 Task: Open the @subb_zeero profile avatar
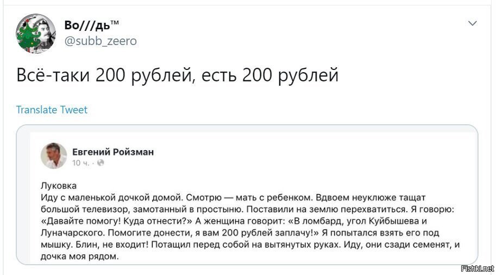click(x=36, y=33)
